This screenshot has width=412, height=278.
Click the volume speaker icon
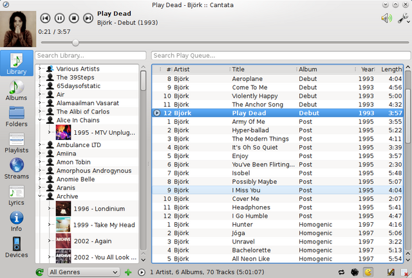tap(386, 18)
